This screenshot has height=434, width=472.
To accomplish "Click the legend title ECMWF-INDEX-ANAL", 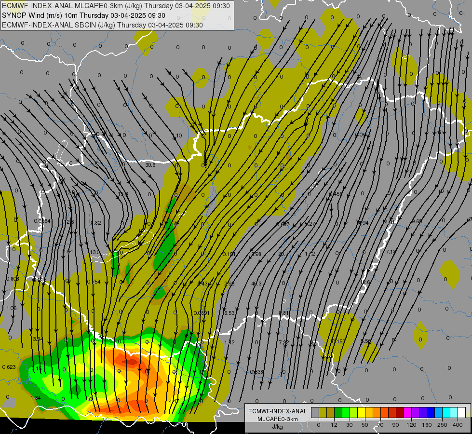I will (277, 411).
